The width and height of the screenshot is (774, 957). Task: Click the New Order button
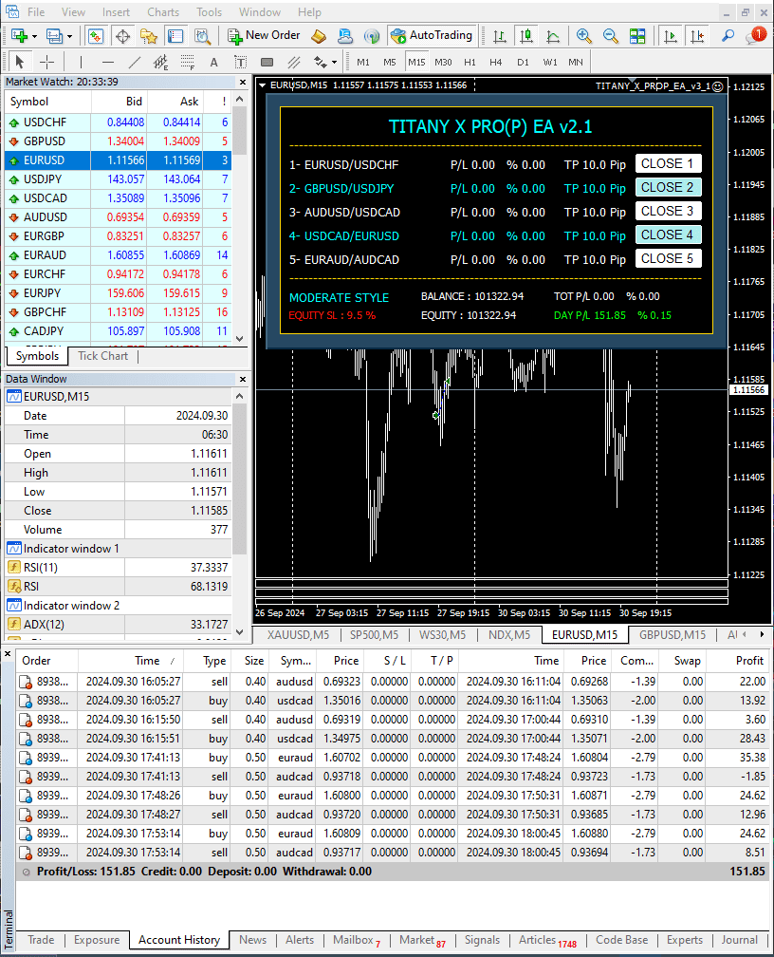pyautogui.click(x=264, y=35)
